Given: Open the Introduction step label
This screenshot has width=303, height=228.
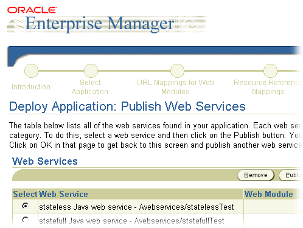Looking at the screenshot, I should [x=31, y=87].
